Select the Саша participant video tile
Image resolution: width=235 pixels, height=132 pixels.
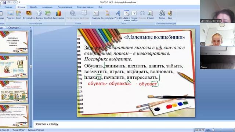(x=217, y=58)
